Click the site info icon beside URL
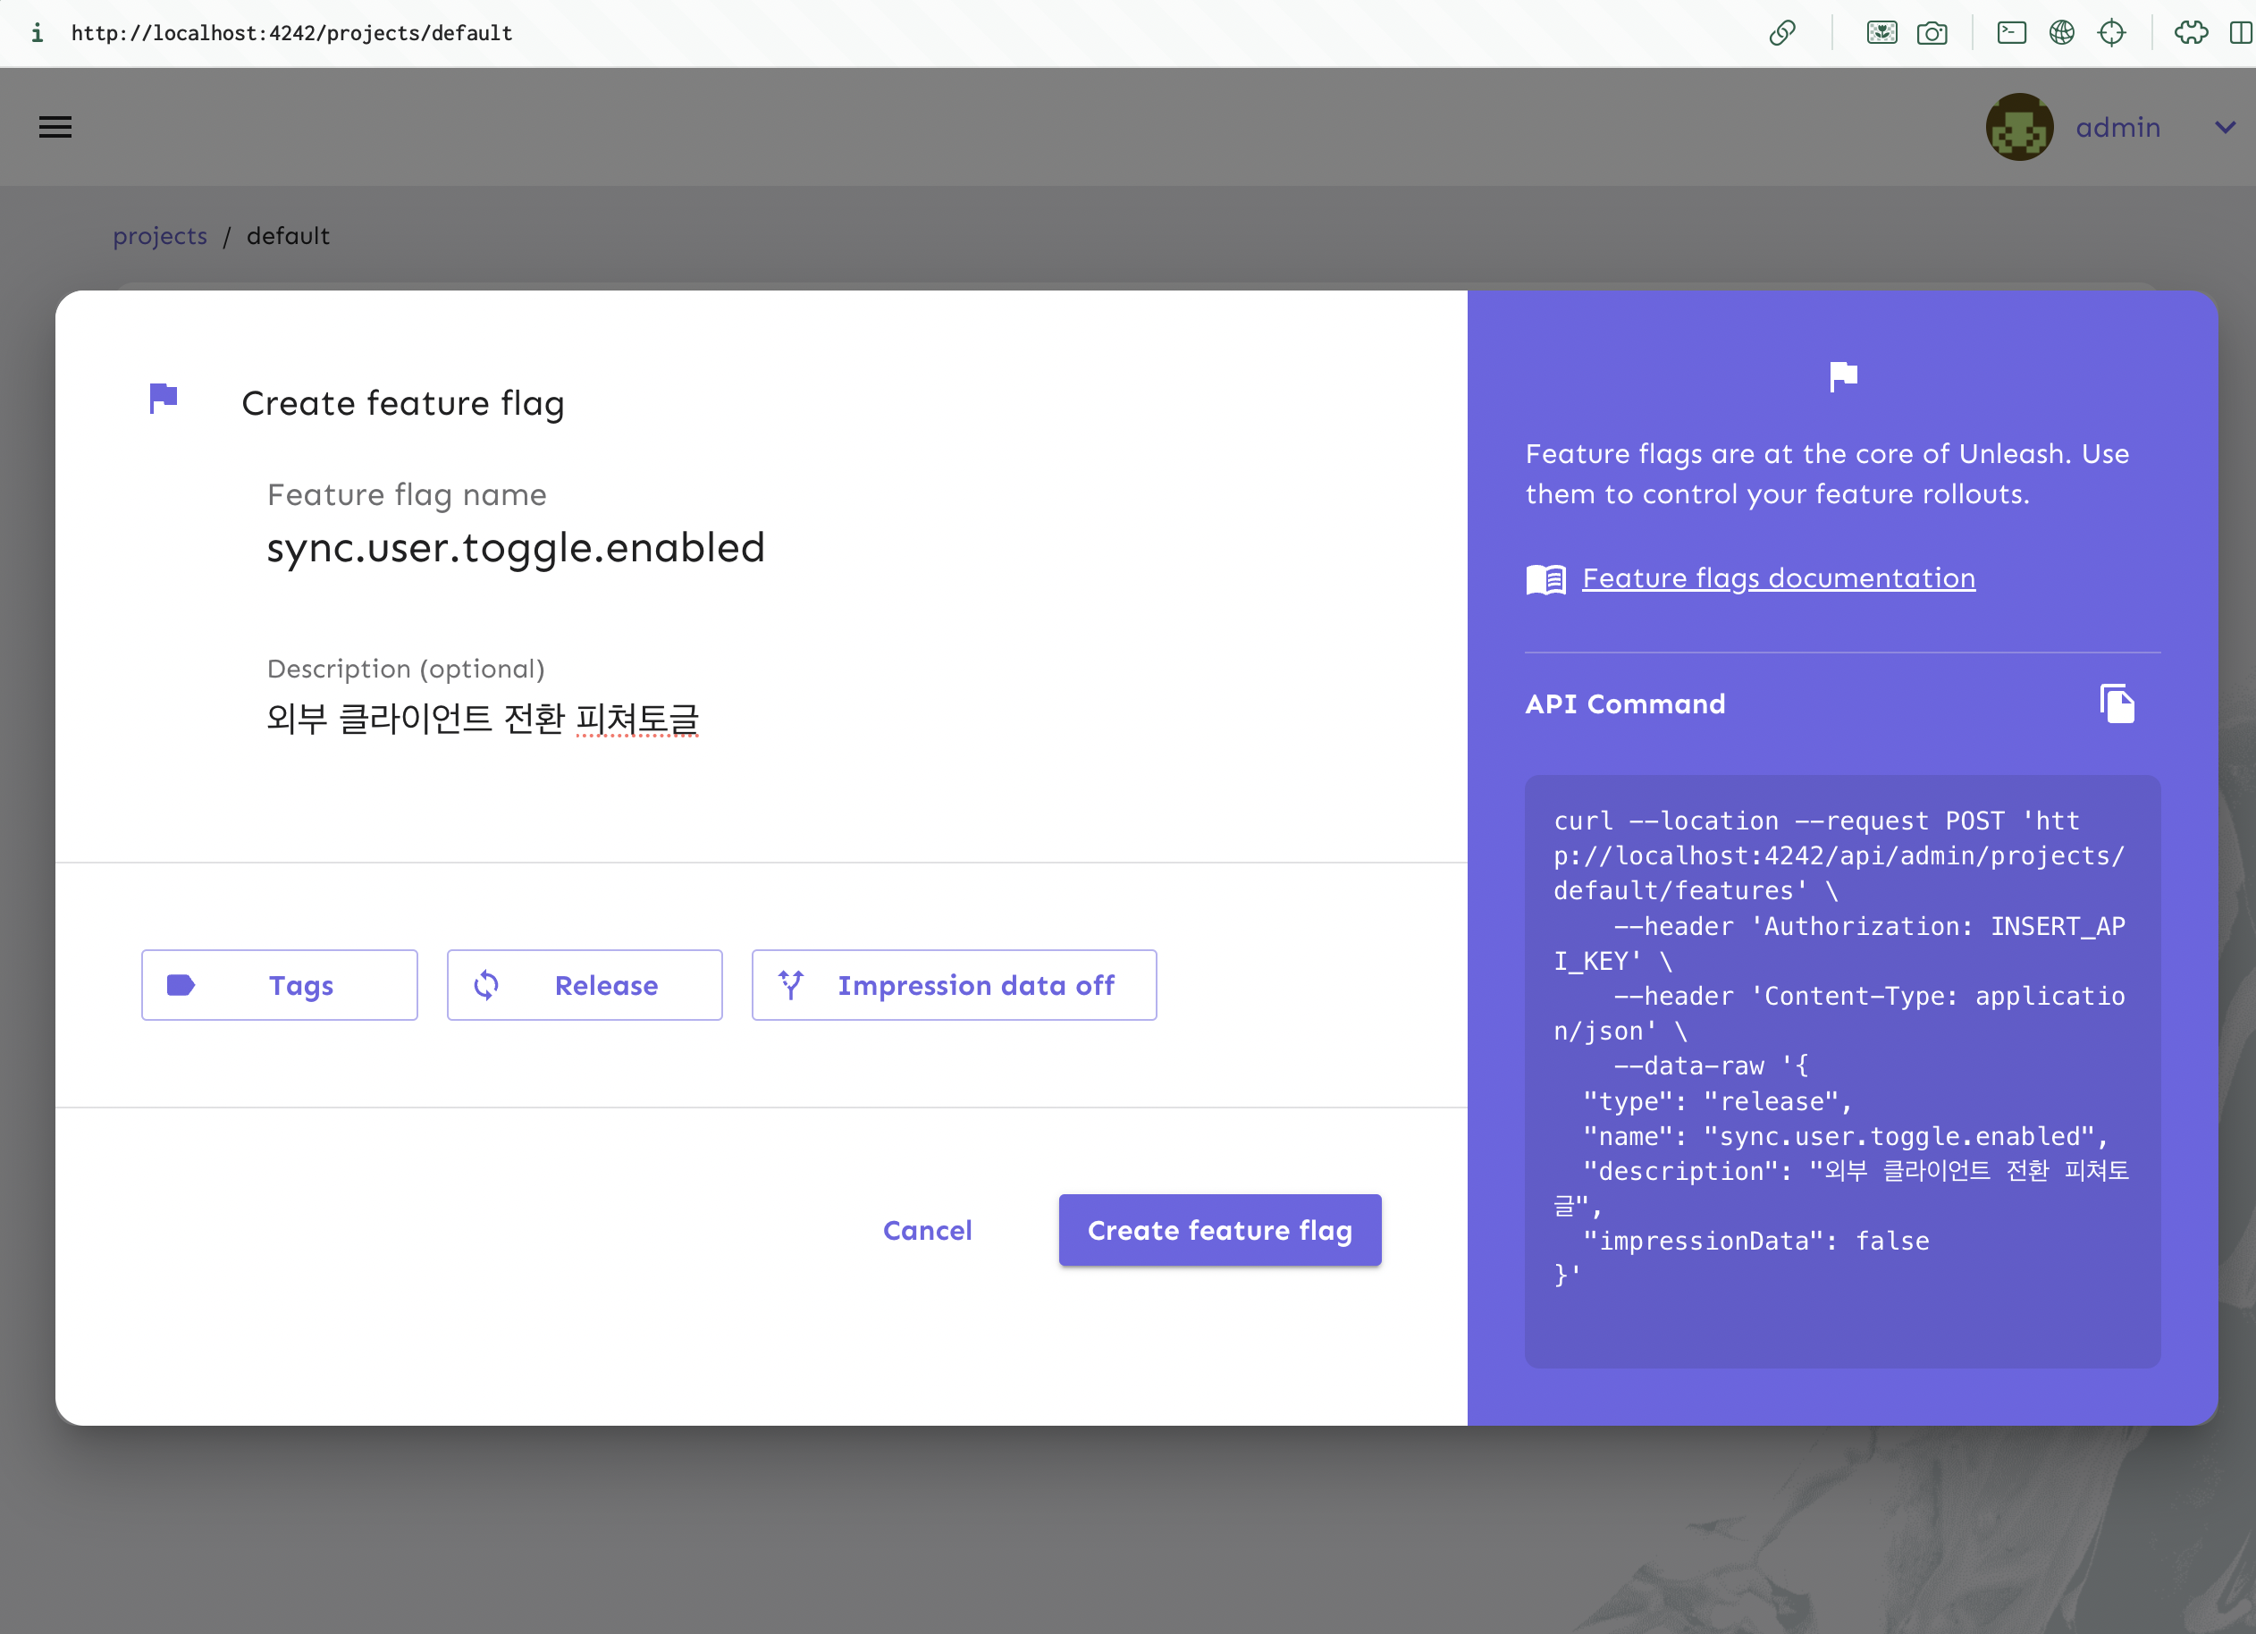The height and width of the screenshot is (1634, 2256). point(37,33)
